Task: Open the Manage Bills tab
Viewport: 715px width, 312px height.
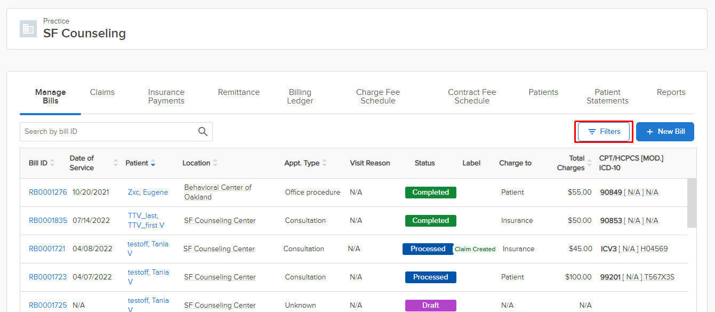Action: pyautogui.click(x=50, y=97)
